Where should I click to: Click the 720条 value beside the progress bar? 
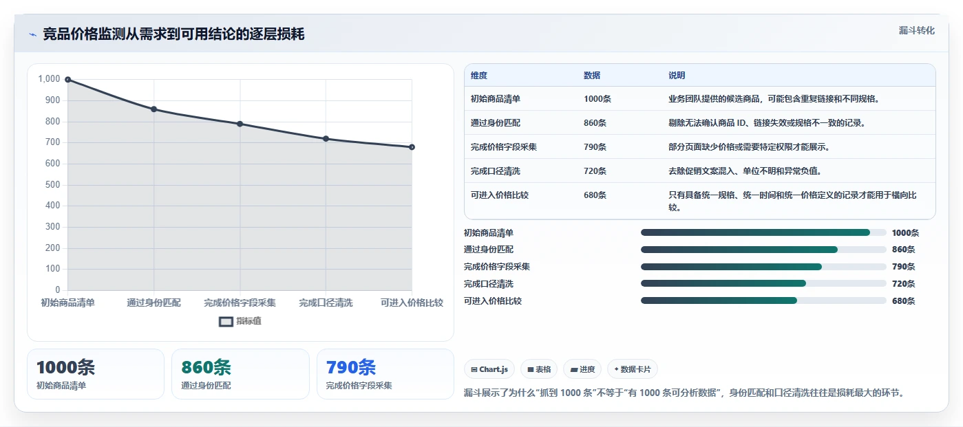click(903, 284)
